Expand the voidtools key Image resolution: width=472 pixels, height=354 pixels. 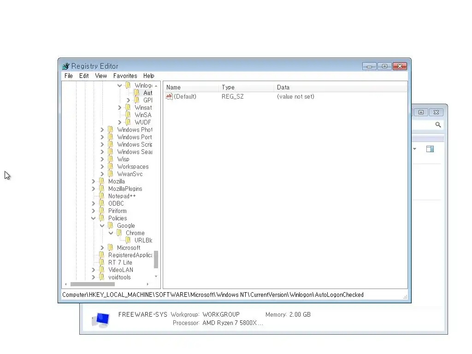tap(93, 277)
